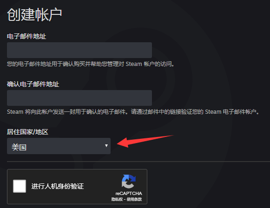
Task: Click helper text about confirming purchases
Action: point(91,64)
